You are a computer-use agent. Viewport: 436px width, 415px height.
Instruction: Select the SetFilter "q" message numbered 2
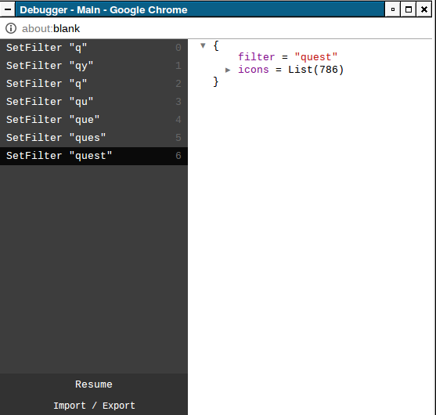tap(94, 84)
